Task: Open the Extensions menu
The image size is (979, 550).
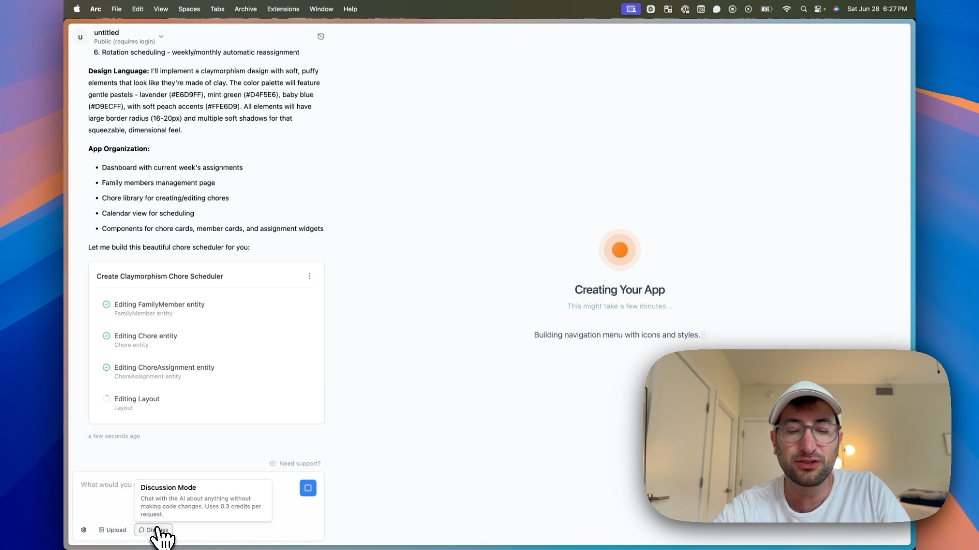Action: tap(283, 9)
